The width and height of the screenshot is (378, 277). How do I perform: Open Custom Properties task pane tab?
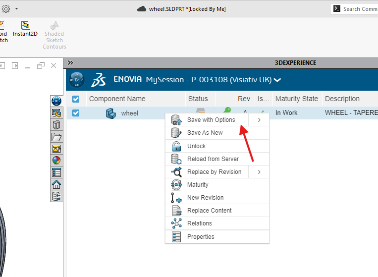click(56, 172)
